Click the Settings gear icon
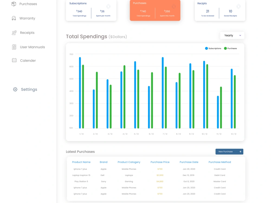 (15, 89)
